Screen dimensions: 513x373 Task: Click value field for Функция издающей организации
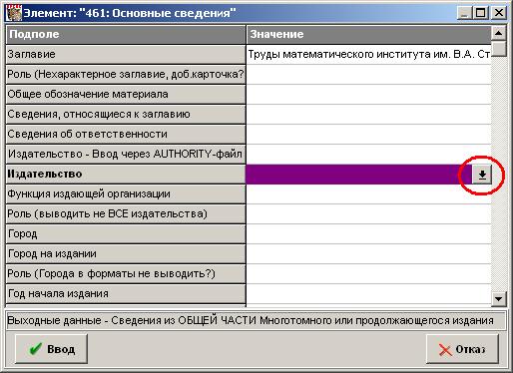(x=368, y=193)
